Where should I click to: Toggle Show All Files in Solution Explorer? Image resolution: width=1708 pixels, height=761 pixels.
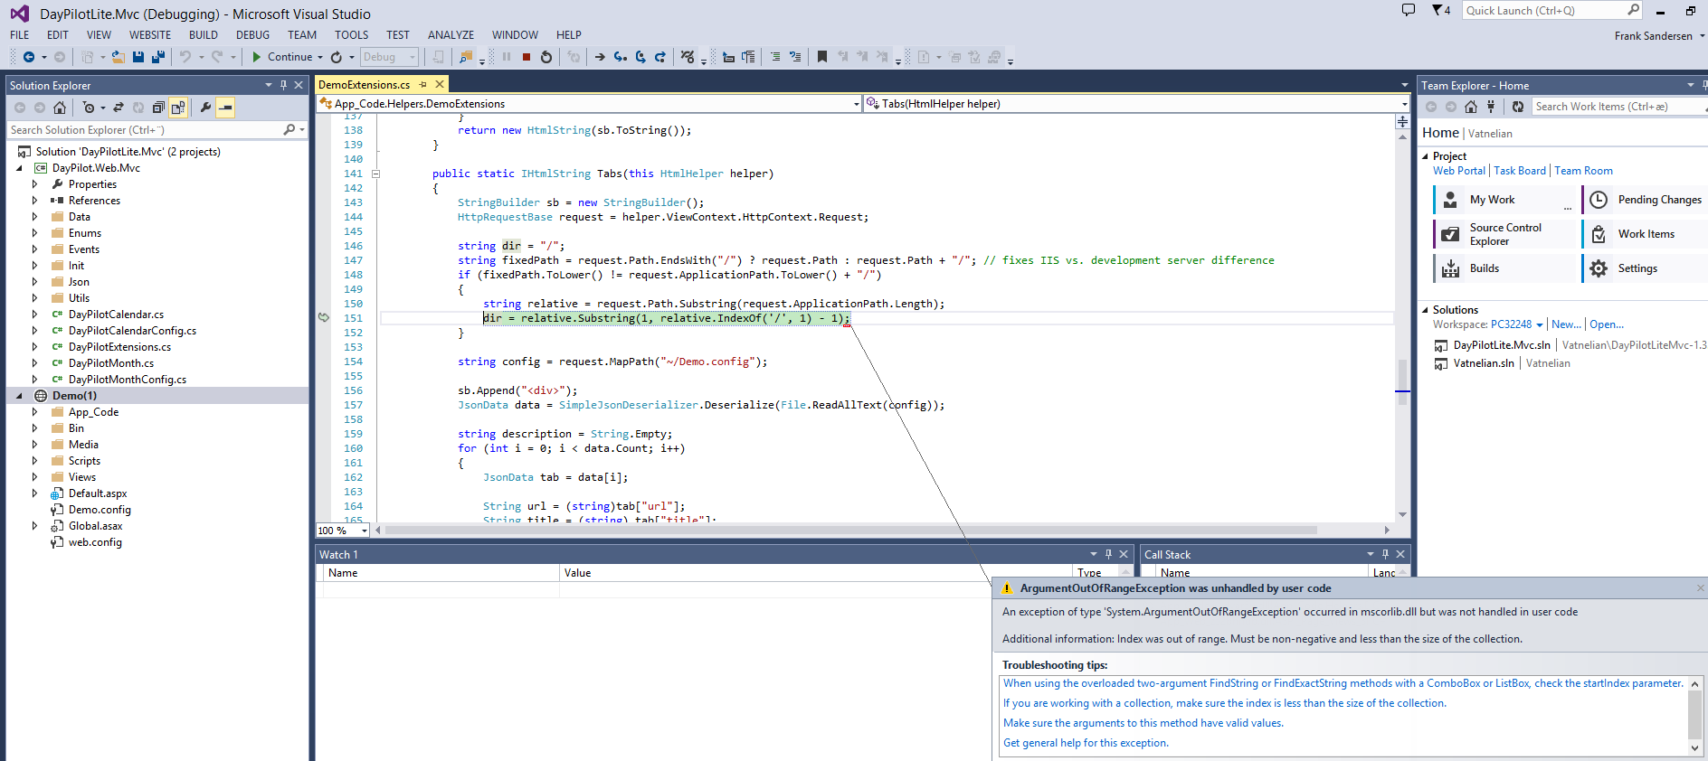(178, 108)
